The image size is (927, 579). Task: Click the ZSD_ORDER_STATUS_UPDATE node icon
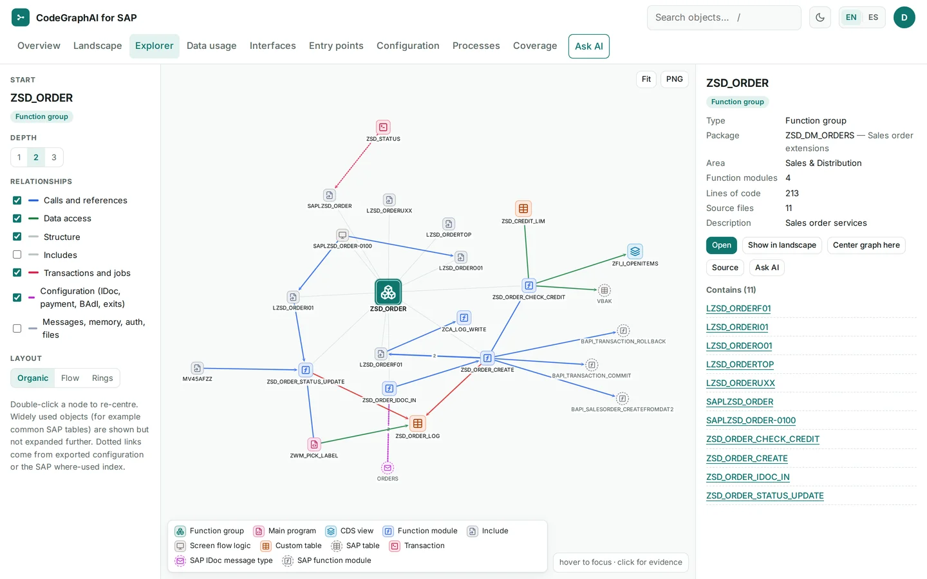[x=306, y=370]
